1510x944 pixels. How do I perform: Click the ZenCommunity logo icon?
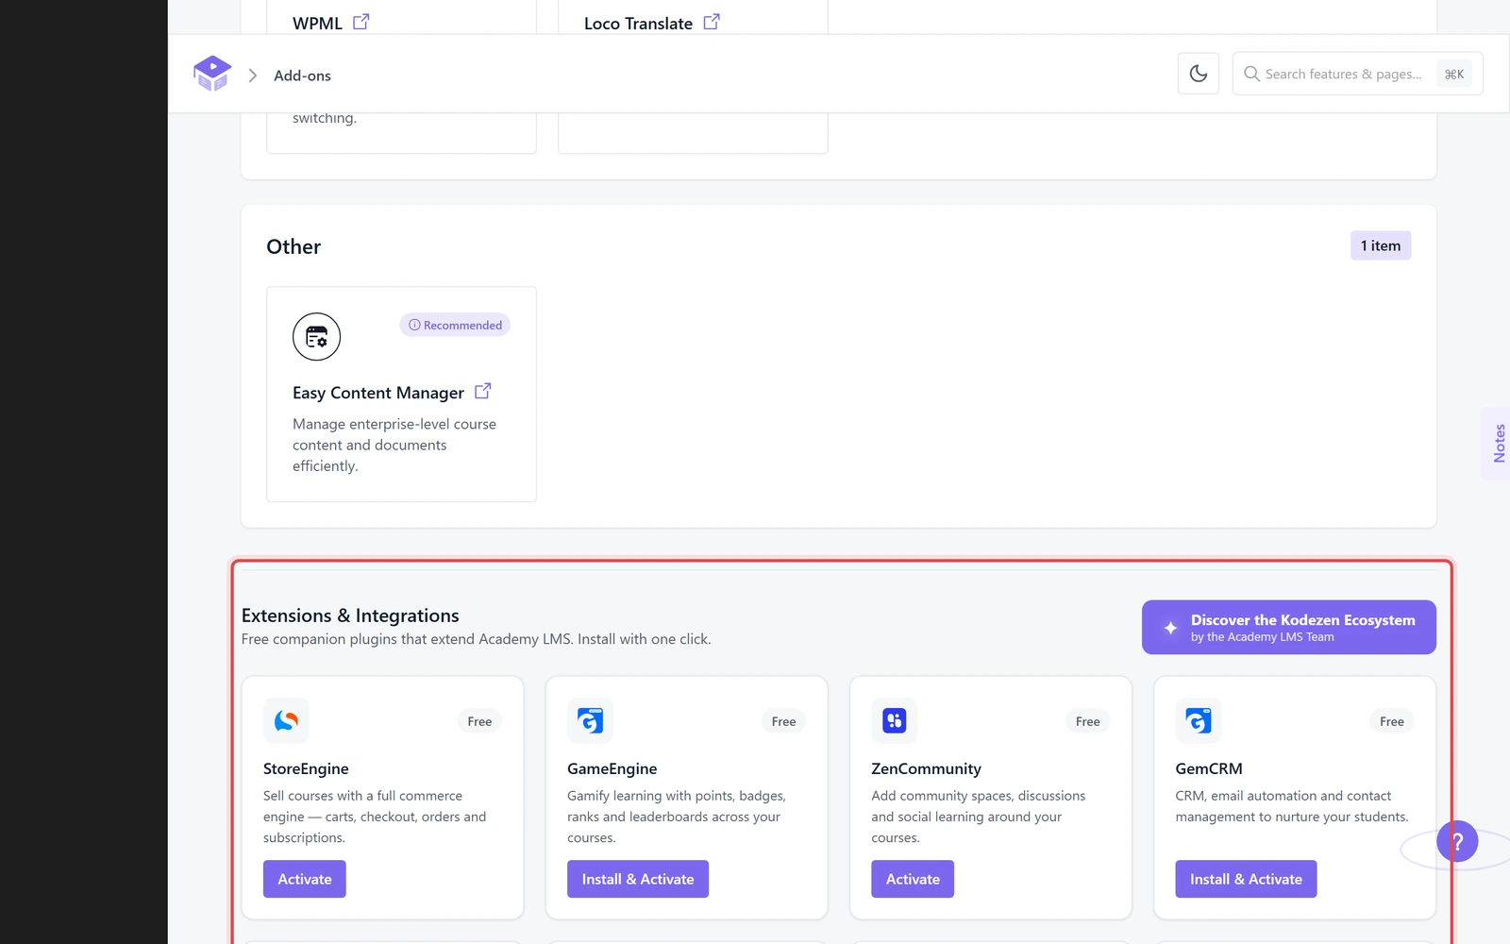tap(894, 721)
